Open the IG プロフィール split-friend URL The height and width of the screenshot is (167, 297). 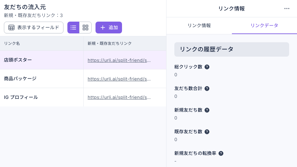click(x=119, y=97)
